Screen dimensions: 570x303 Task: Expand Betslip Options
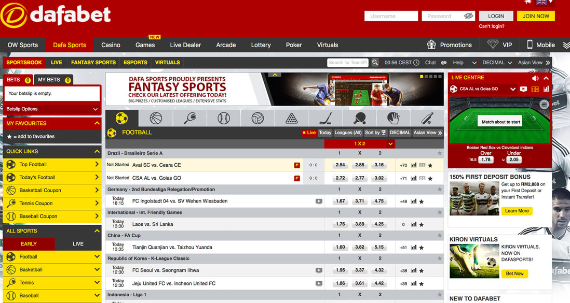(x=52, y=109)
